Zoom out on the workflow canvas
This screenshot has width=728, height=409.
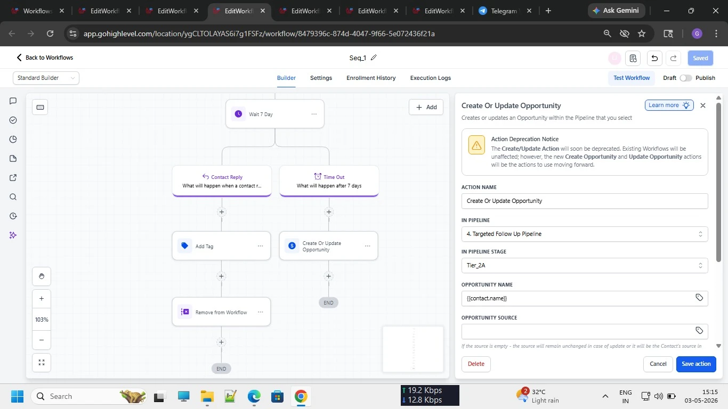[x=42, y=340]
